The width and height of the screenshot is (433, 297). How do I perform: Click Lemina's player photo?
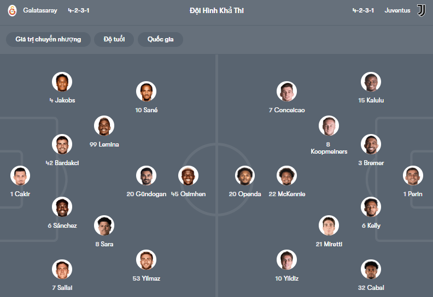tap(104, 126)
